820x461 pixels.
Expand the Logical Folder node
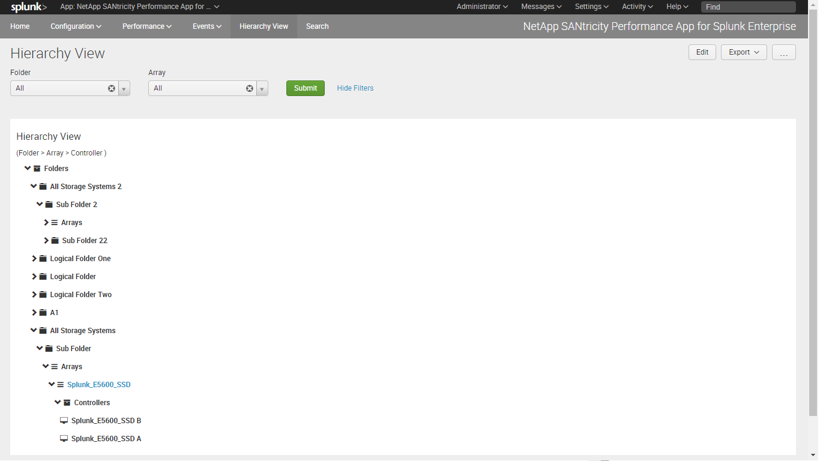34,277
